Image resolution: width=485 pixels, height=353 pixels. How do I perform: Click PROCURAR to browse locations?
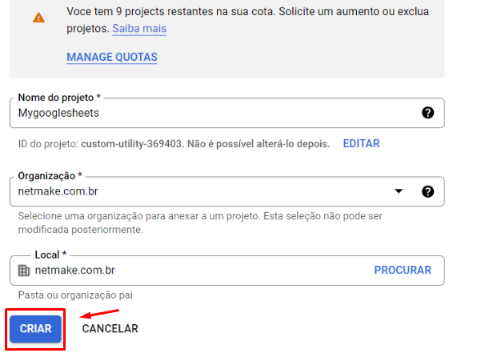point(403,270)
